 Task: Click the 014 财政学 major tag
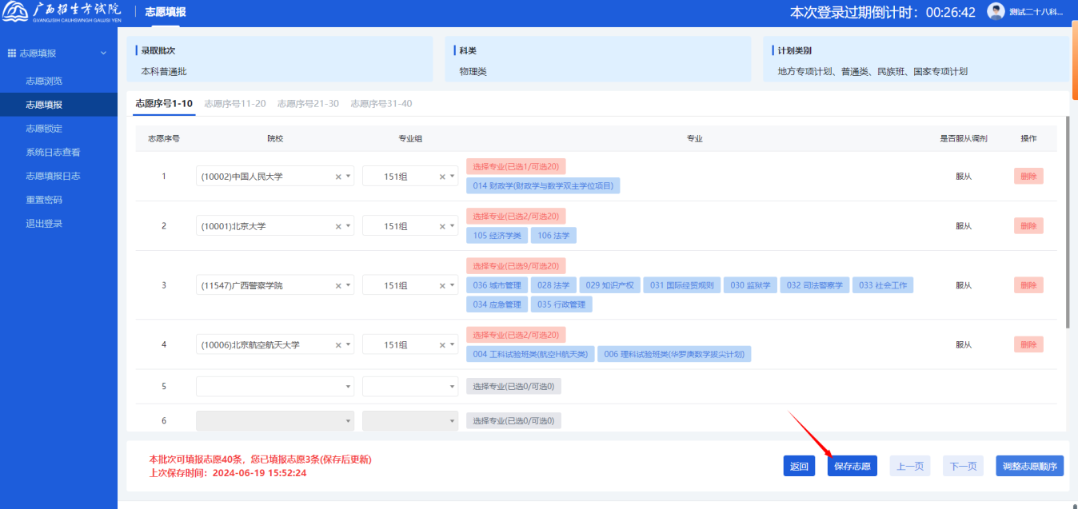click(x=543, y=185)
